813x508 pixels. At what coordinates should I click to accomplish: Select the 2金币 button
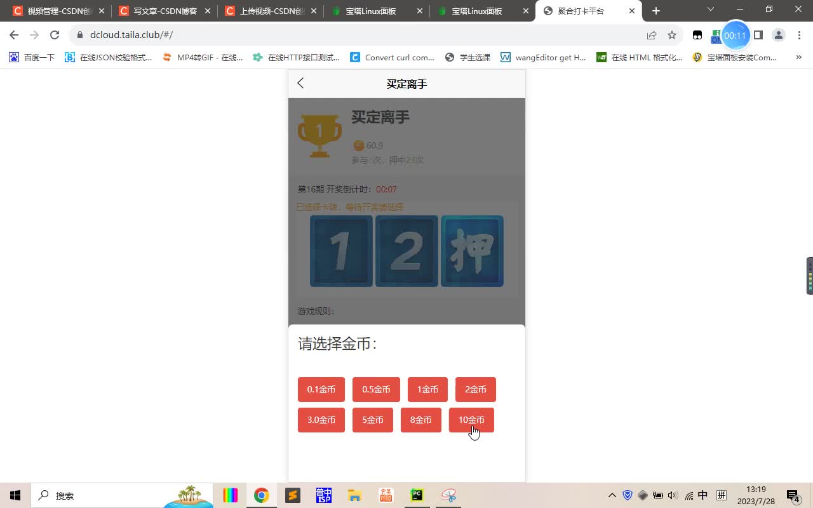tap(476, 389)
